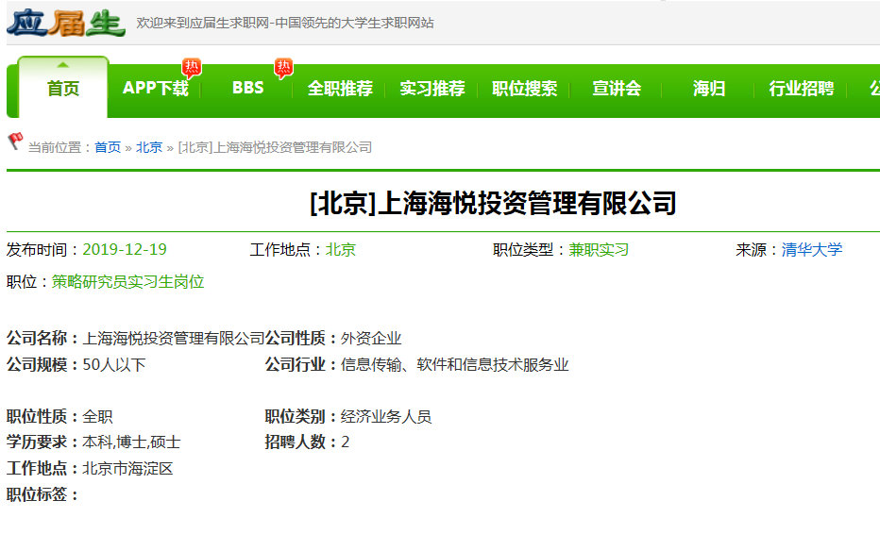This screenshot has height=534, width=880.
Task: Click the job category value 经济业务人员
Action: tap(386, 416)
